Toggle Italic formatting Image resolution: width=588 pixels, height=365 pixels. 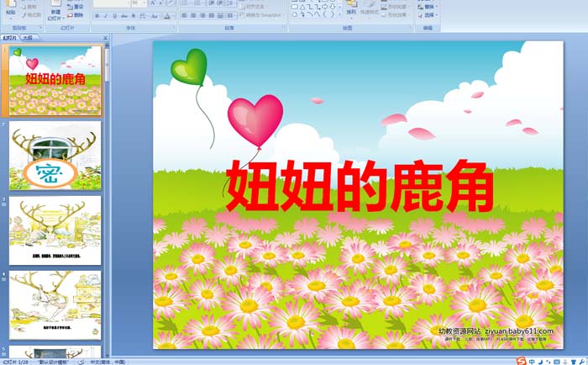point(107,15)
